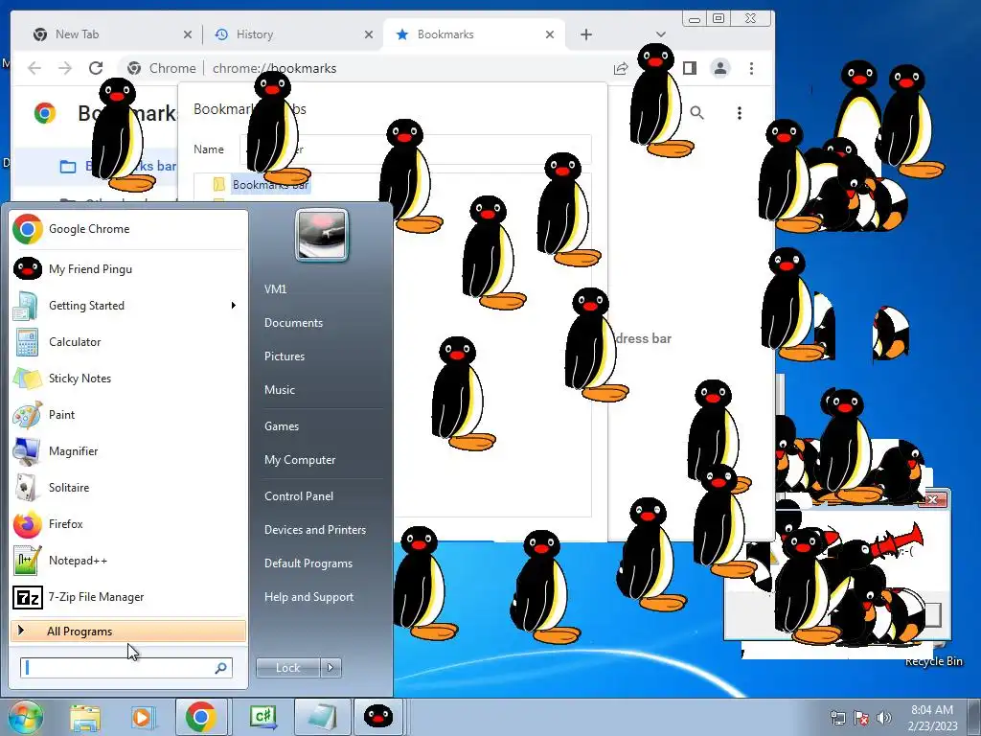The width and height of the screenshot is (981, 736).
Task: Open Notepad++ from Start menu
Action: pyautogui.click(x=128, y=560)
